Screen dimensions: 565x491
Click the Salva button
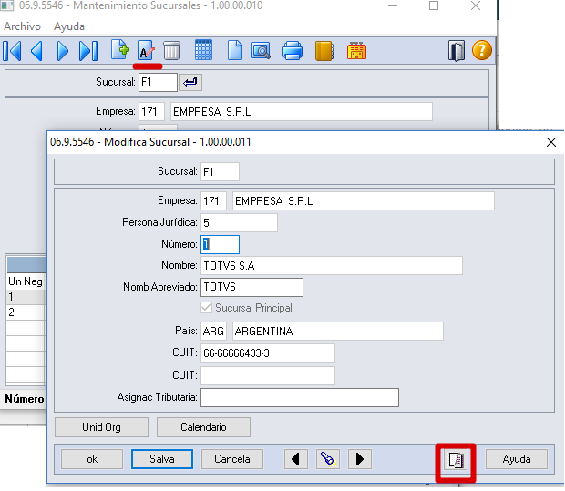click(x=162, y=459)
